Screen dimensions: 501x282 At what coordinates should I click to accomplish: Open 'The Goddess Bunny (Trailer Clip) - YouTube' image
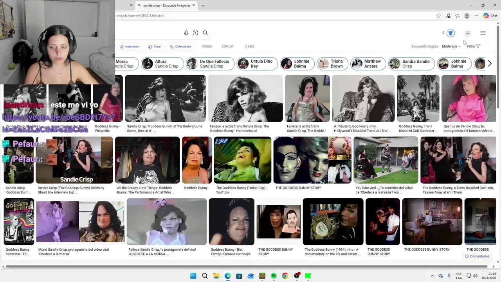point(243,160)
